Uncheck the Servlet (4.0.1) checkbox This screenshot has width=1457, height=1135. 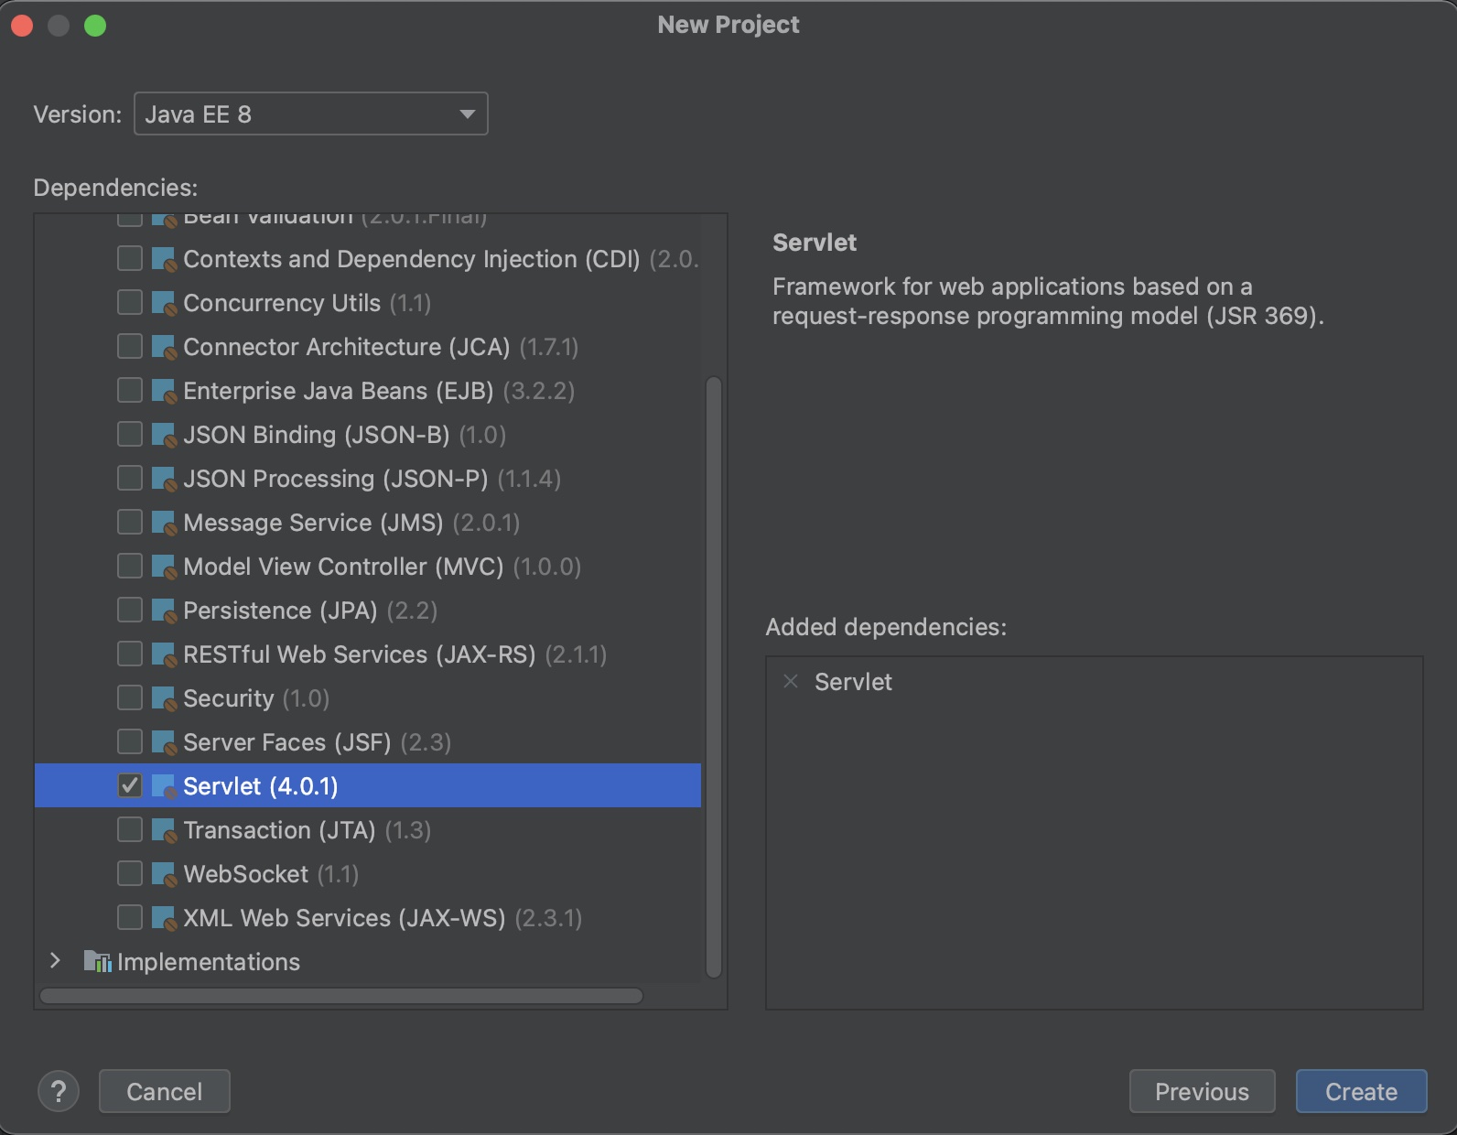(x=130, y=785)
